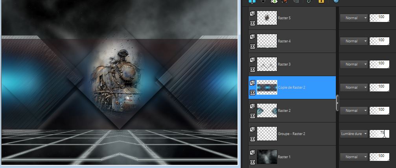
Task: Select the layer named Raster 2
Action: pos(284,110)
